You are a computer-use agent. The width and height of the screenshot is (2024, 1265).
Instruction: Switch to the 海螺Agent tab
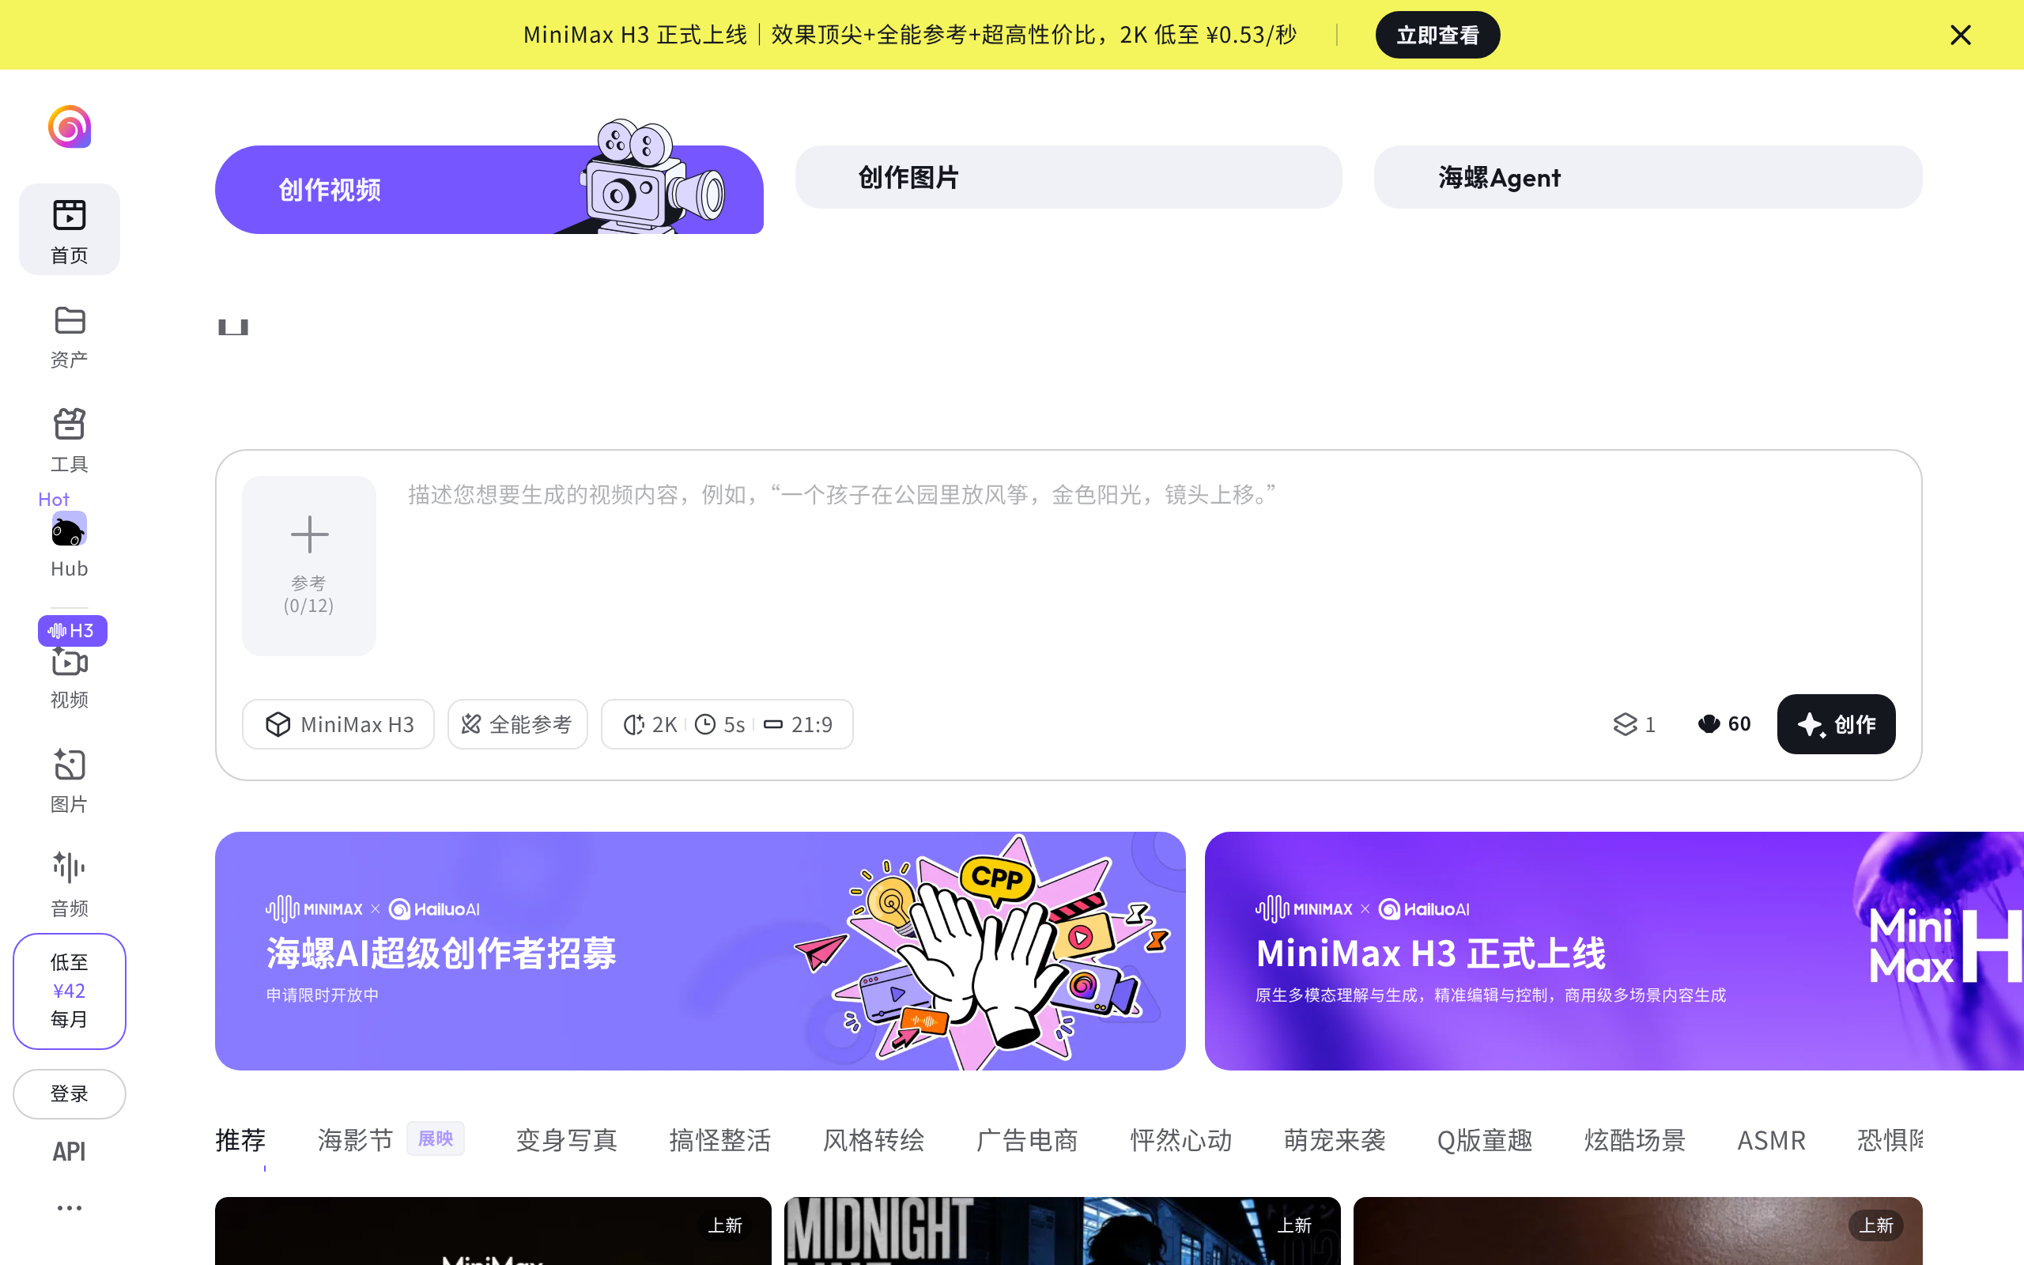coord(1648,177)
